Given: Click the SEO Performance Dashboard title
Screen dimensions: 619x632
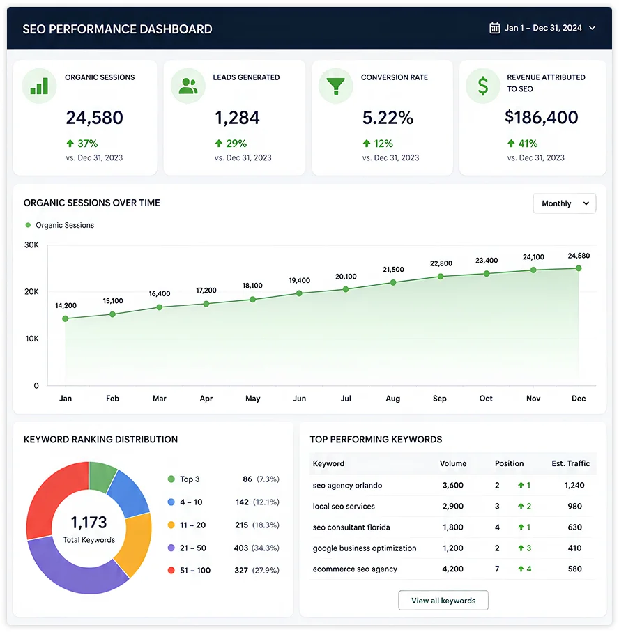Looking at the screenshot, I should point(117,29).
